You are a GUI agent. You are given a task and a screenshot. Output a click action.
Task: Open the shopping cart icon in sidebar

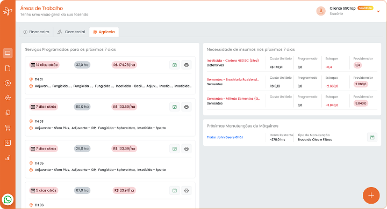point(8,128)
